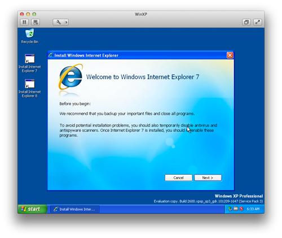The height and width of the screenshot is (238, 282).
Task: Click Install Windows Inter... taskbar button
Action: click(74, 209)
